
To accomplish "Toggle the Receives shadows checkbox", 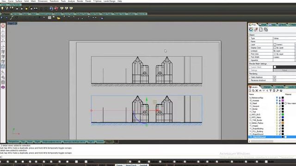I will click(275, 80).
